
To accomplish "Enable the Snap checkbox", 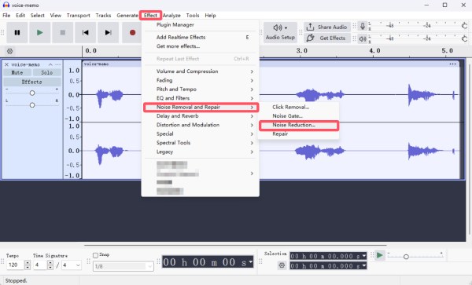I will click(95, 255).
